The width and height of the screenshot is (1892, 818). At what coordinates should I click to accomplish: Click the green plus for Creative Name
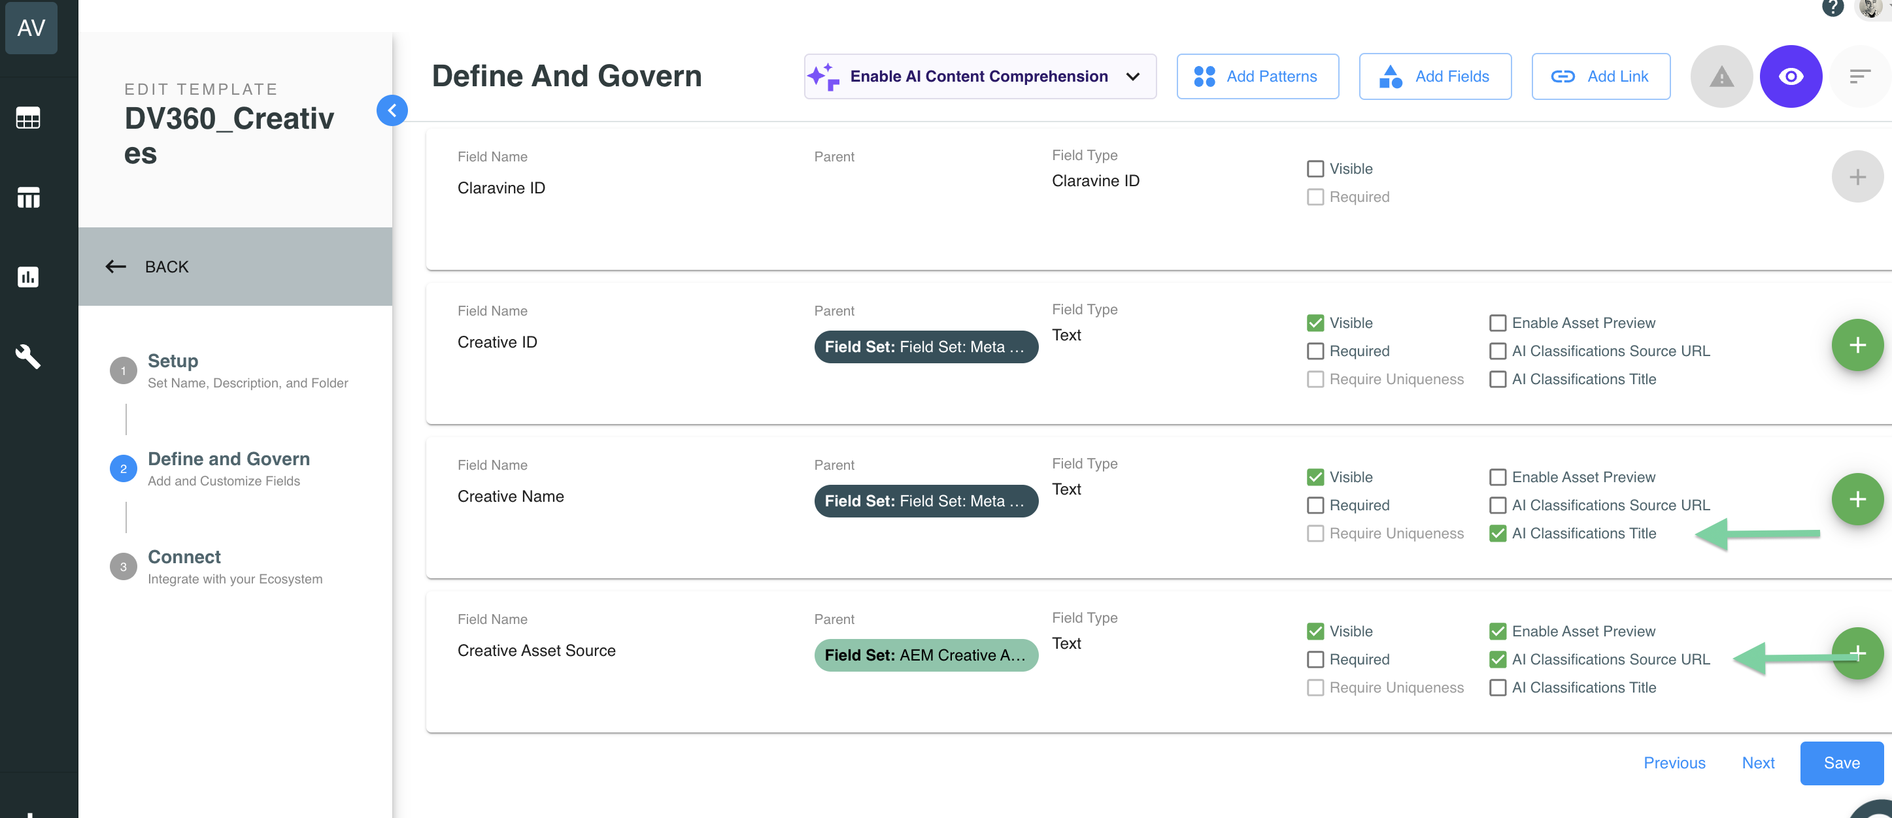[x=1857, y=499]
